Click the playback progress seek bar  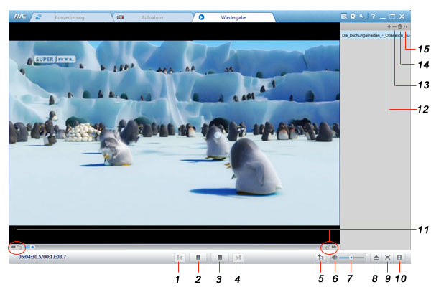pos(175,247)
